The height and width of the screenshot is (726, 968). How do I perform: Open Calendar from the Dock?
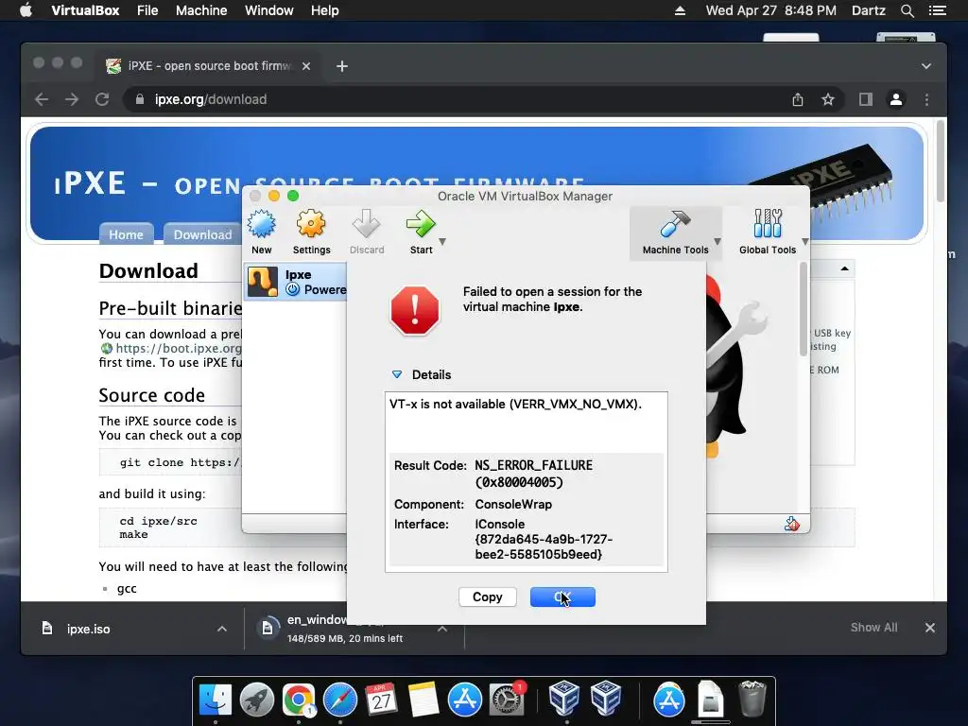(382, 700)
